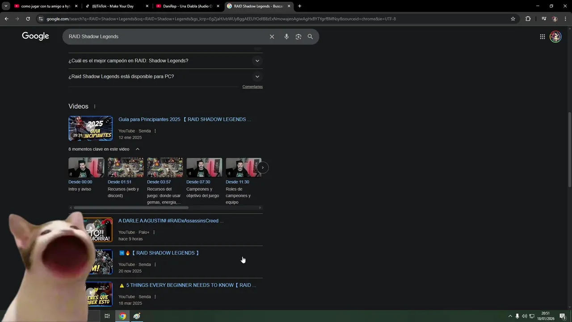View site information icon in the address bar
Screen dimensions: 572x322
(41, 19)
